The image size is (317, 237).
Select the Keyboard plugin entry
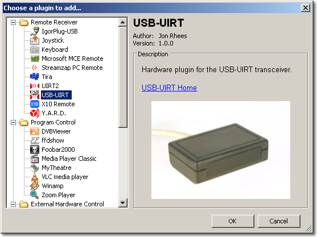point(55,49)
